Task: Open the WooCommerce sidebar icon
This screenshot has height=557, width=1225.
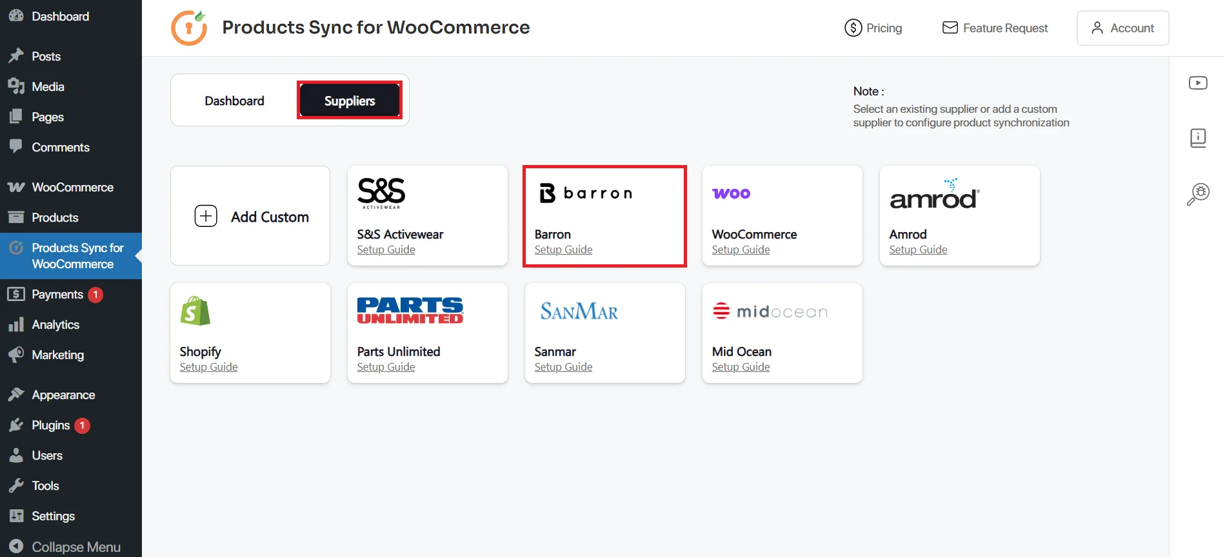Action: (16, 187)
